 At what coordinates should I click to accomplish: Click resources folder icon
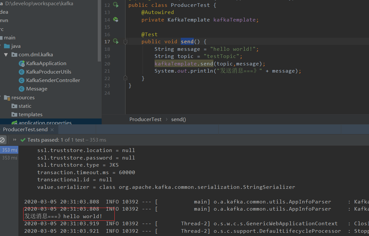(x=7, y=98)
